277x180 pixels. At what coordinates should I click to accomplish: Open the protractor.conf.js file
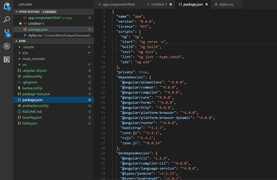click(54, 106)
